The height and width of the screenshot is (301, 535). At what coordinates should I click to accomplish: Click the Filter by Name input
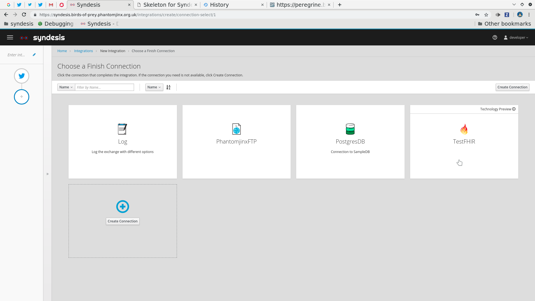(x=104, y=87)
